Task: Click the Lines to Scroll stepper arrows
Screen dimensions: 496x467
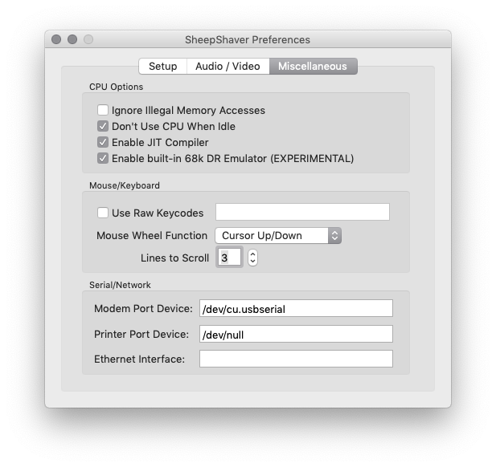Action: 252,258
